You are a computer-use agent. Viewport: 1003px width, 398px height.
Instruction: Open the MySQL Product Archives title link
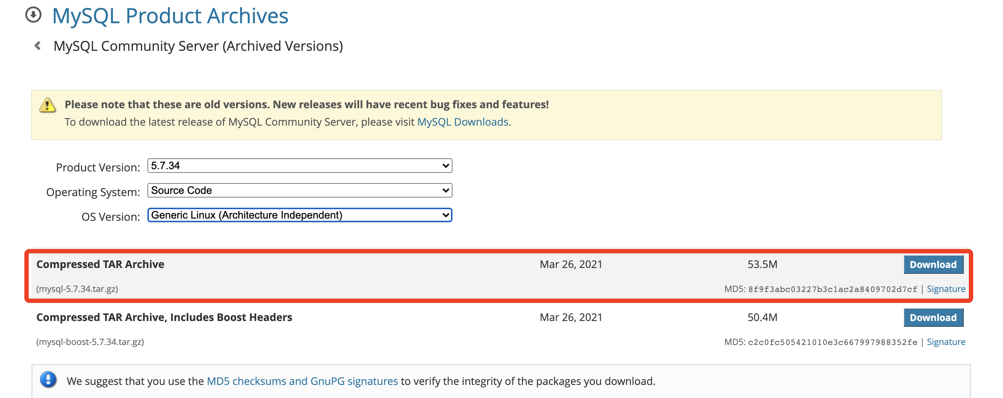click(170, 16)
